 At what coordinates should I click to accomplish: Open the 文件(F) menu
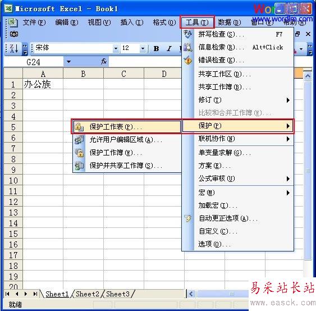34,22
